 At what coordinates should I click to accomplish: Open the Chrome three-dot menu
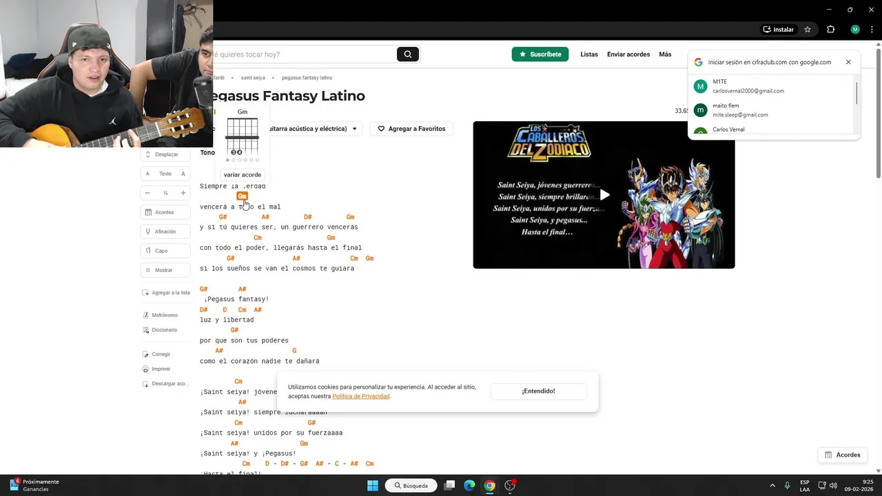(872, 30)
